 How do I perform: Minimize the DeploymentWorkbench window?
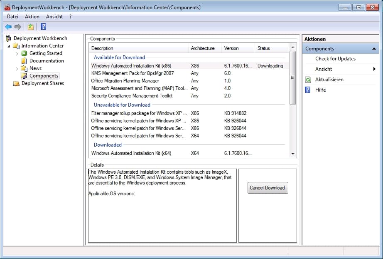click(345, 7)
